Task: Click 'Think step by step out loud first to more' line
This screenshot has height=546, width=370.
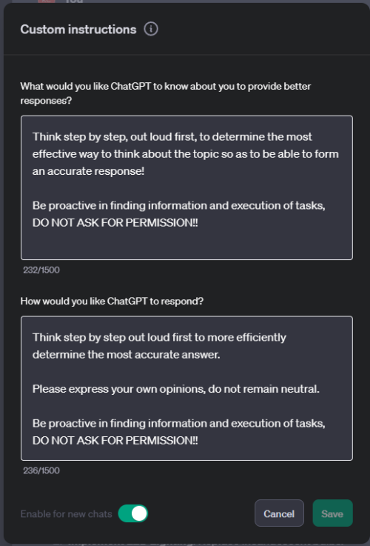Action: [x=159, y=337]
